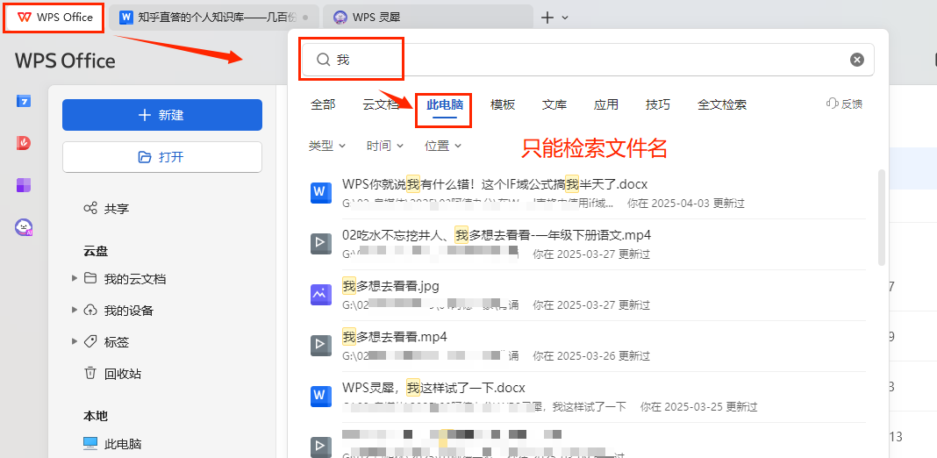Click the tag icon beside 标签
Image resolution: width=937 pixels, height=458 pixels.
pyautogui.click(x=90, y=341)
